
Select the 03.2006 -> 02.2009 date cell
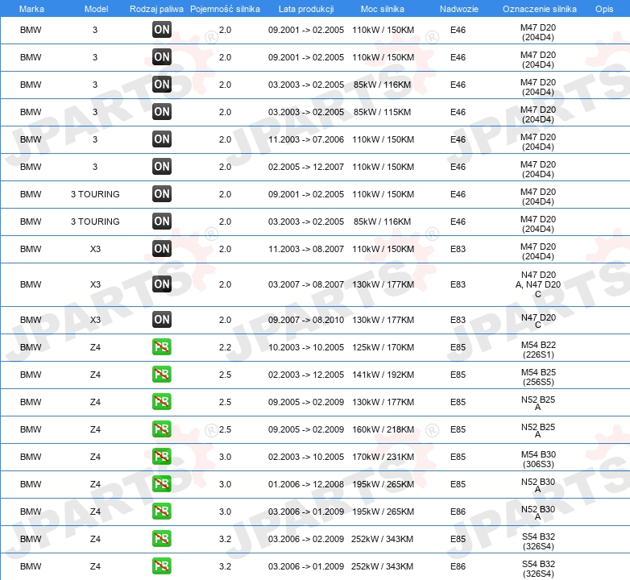(x=306, y=539)
